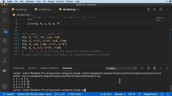Viewport: 172px width, 96px height.
Task: Change line ending via LF status item
Action: click(x=139, y=94)
